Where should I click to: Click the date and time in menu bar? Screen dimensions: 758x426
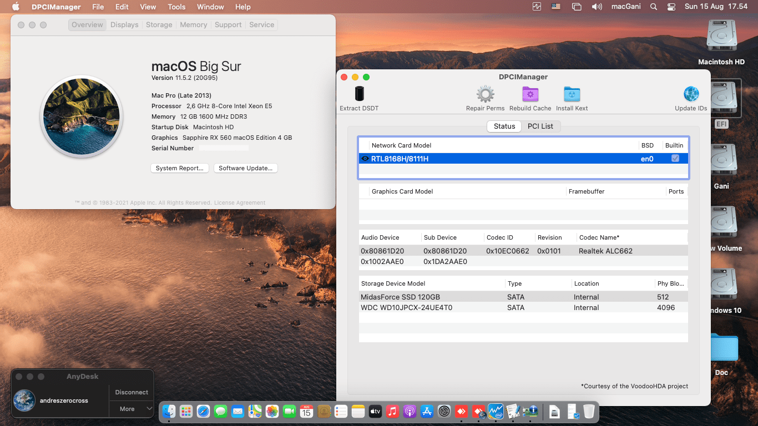point(716,7)
